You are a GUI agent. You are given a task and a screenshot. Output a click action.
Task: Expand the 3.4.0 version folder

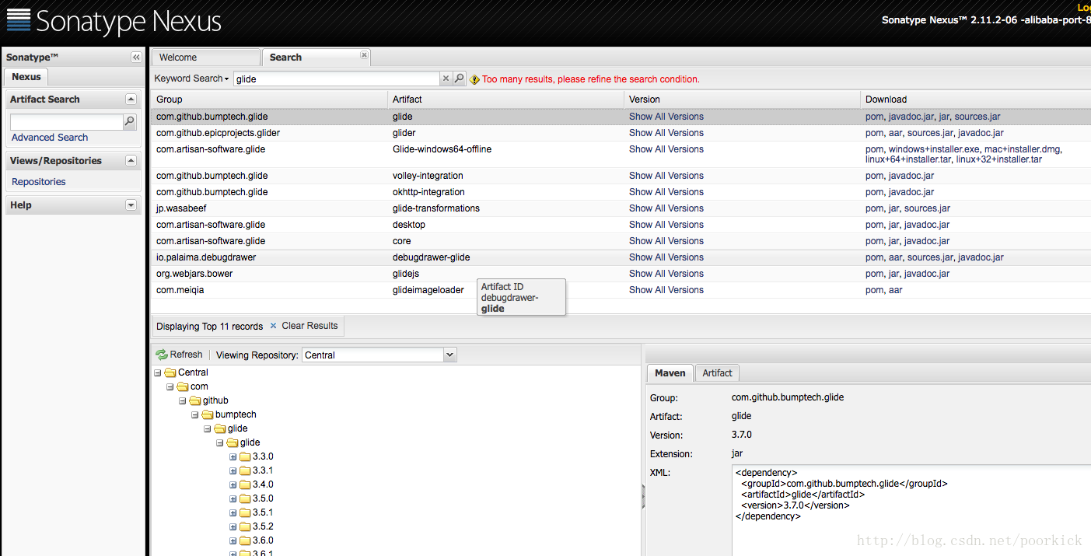point(233,484)
